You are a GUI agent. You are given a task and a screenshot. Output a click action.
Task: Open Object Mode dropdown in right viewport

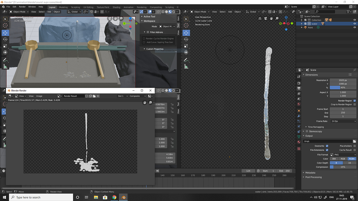coord(200,12)
